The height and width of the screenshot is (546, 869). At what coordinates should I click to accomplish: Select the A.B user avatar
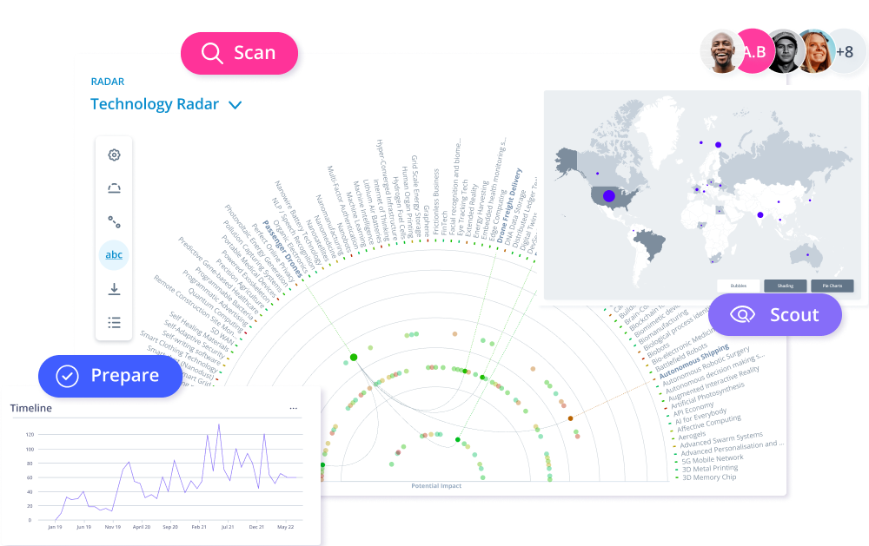point(753,51)
